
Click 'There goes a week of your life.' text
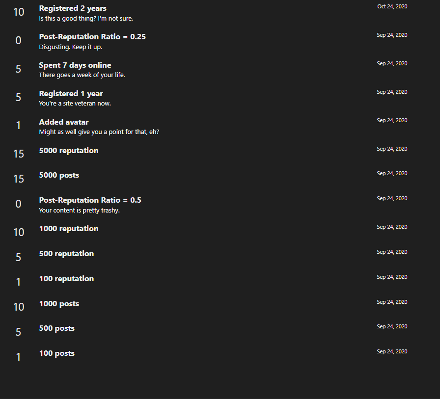click(82, 75)
